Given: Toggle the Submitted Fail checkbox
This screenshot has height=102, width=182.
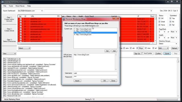Looking at the screenshot, I should pos(170,25).
